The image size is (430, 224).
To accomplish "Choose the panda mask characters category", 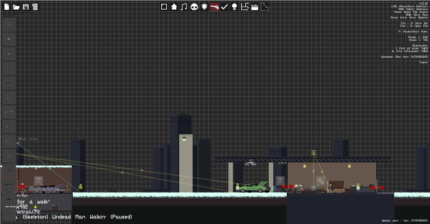I will pos(194,7).
